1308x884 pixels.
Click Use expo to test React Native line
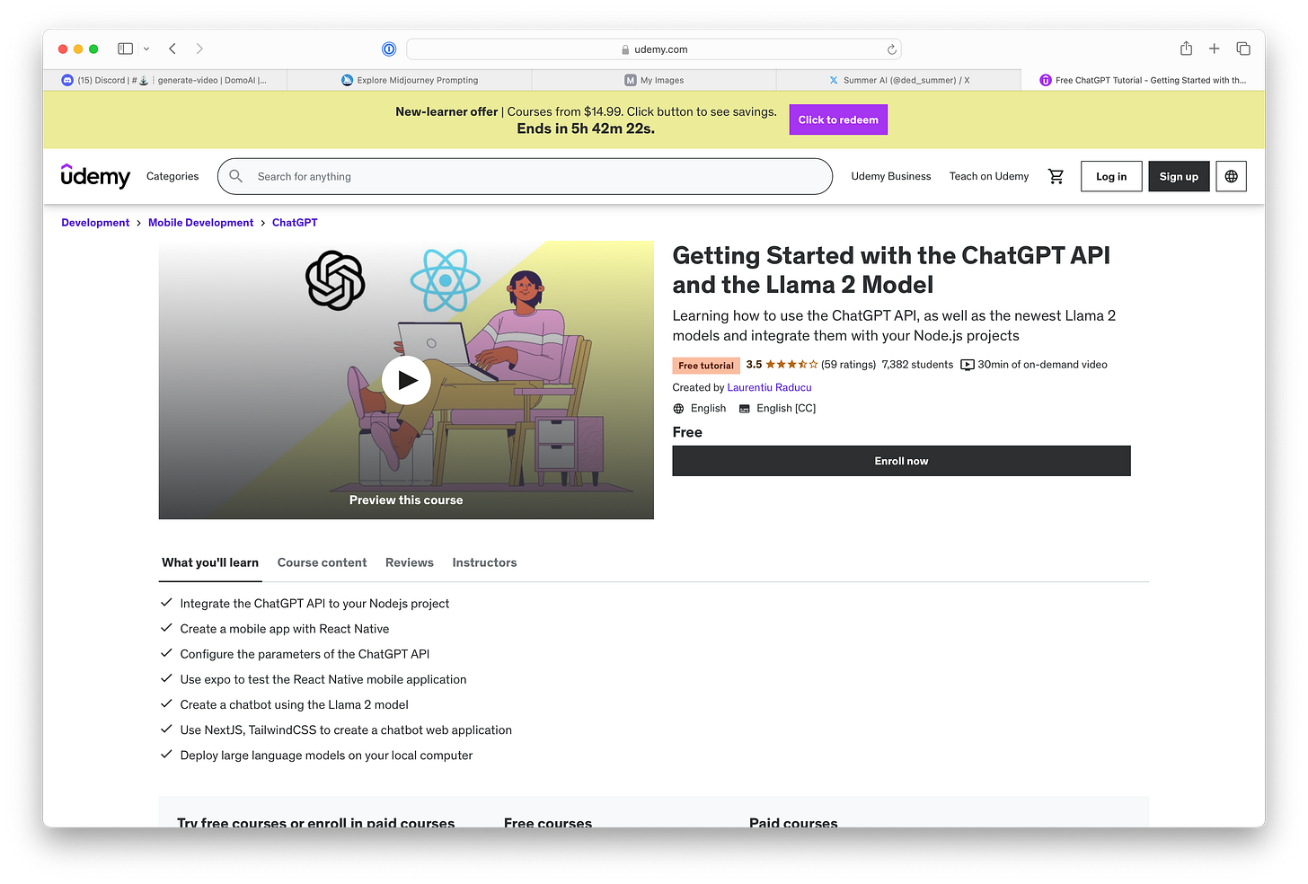point(323,679)
